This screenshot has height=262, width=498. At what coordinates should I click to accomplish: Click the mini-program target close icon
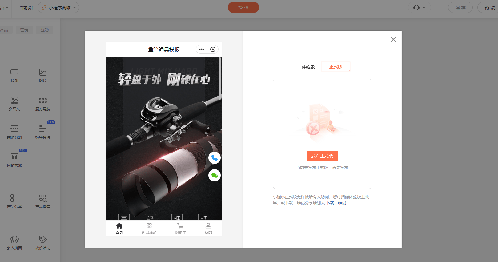213,49
